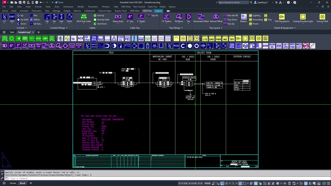Switch to the Express Tools ribbon tab
Screen dimensions: 331x186
coord(121,11)
